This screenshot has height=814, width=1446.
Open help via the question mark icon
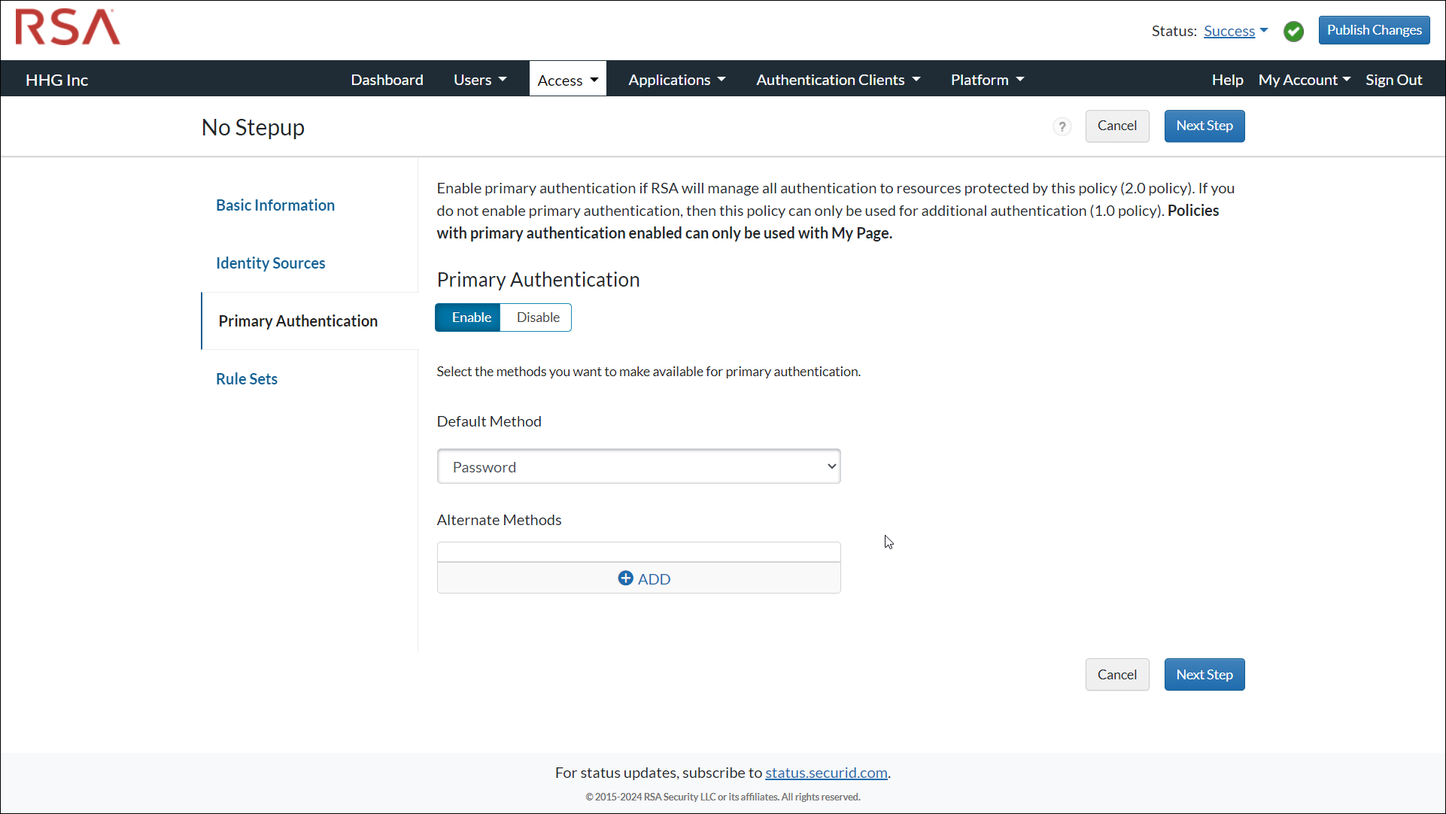(x=1062, y=126)
